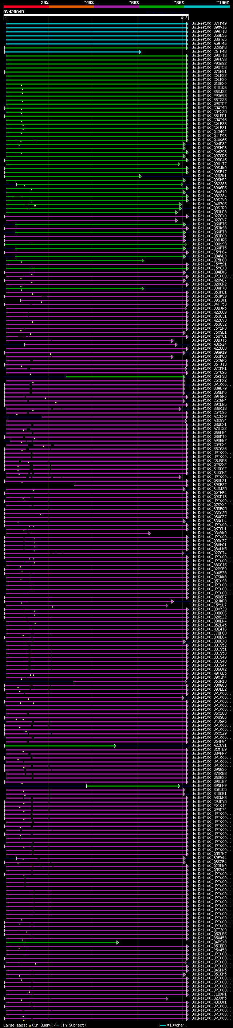Click the UniRef100_O48706 label
Viewport: 233px width, 1028px height.
(209, 203)
